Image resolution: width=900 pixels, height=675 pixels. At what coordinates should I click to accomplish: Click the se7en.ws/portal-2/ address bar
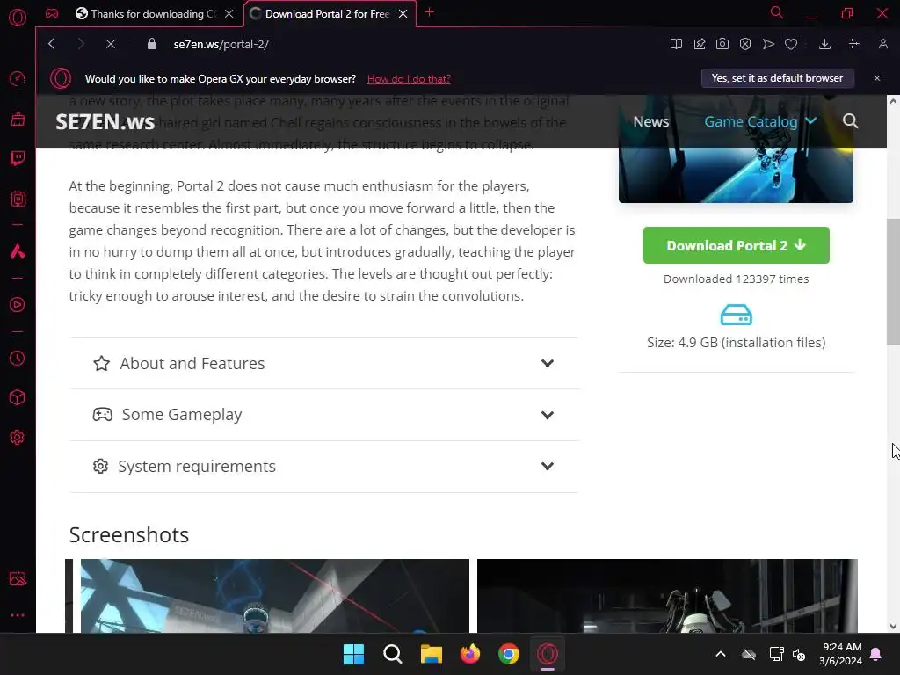coord(221,44)
